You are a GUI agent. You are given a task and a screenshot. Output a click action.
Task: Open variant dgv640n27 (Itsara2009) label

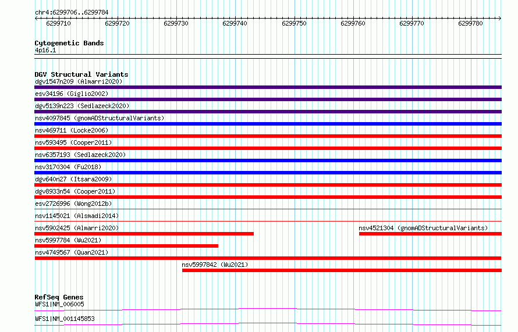(x=73, y=179)
